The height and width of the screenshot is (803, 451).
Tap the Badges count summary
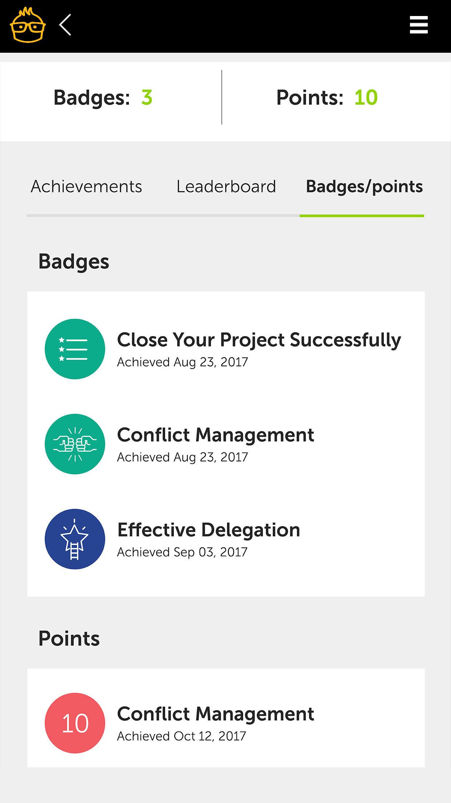[103, 98]
